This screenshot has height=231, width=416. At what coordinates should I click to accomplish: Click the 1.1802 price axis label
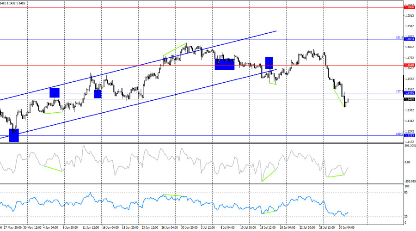(x=410, y=47)
